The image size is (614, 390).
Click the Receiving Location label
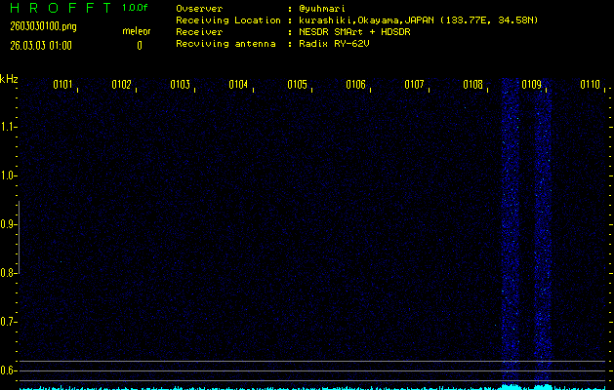click(228, 20)
